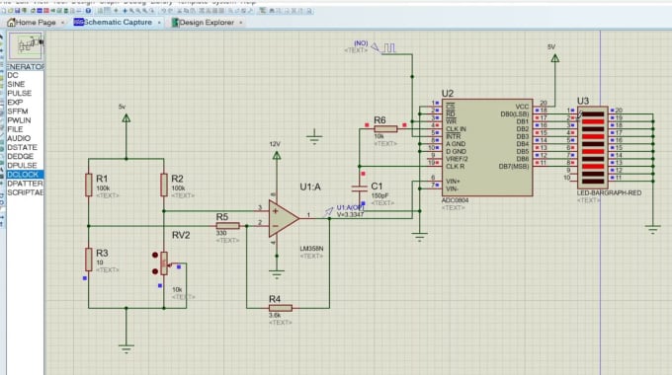Click the digital clock generator symbol

[384, 47]
